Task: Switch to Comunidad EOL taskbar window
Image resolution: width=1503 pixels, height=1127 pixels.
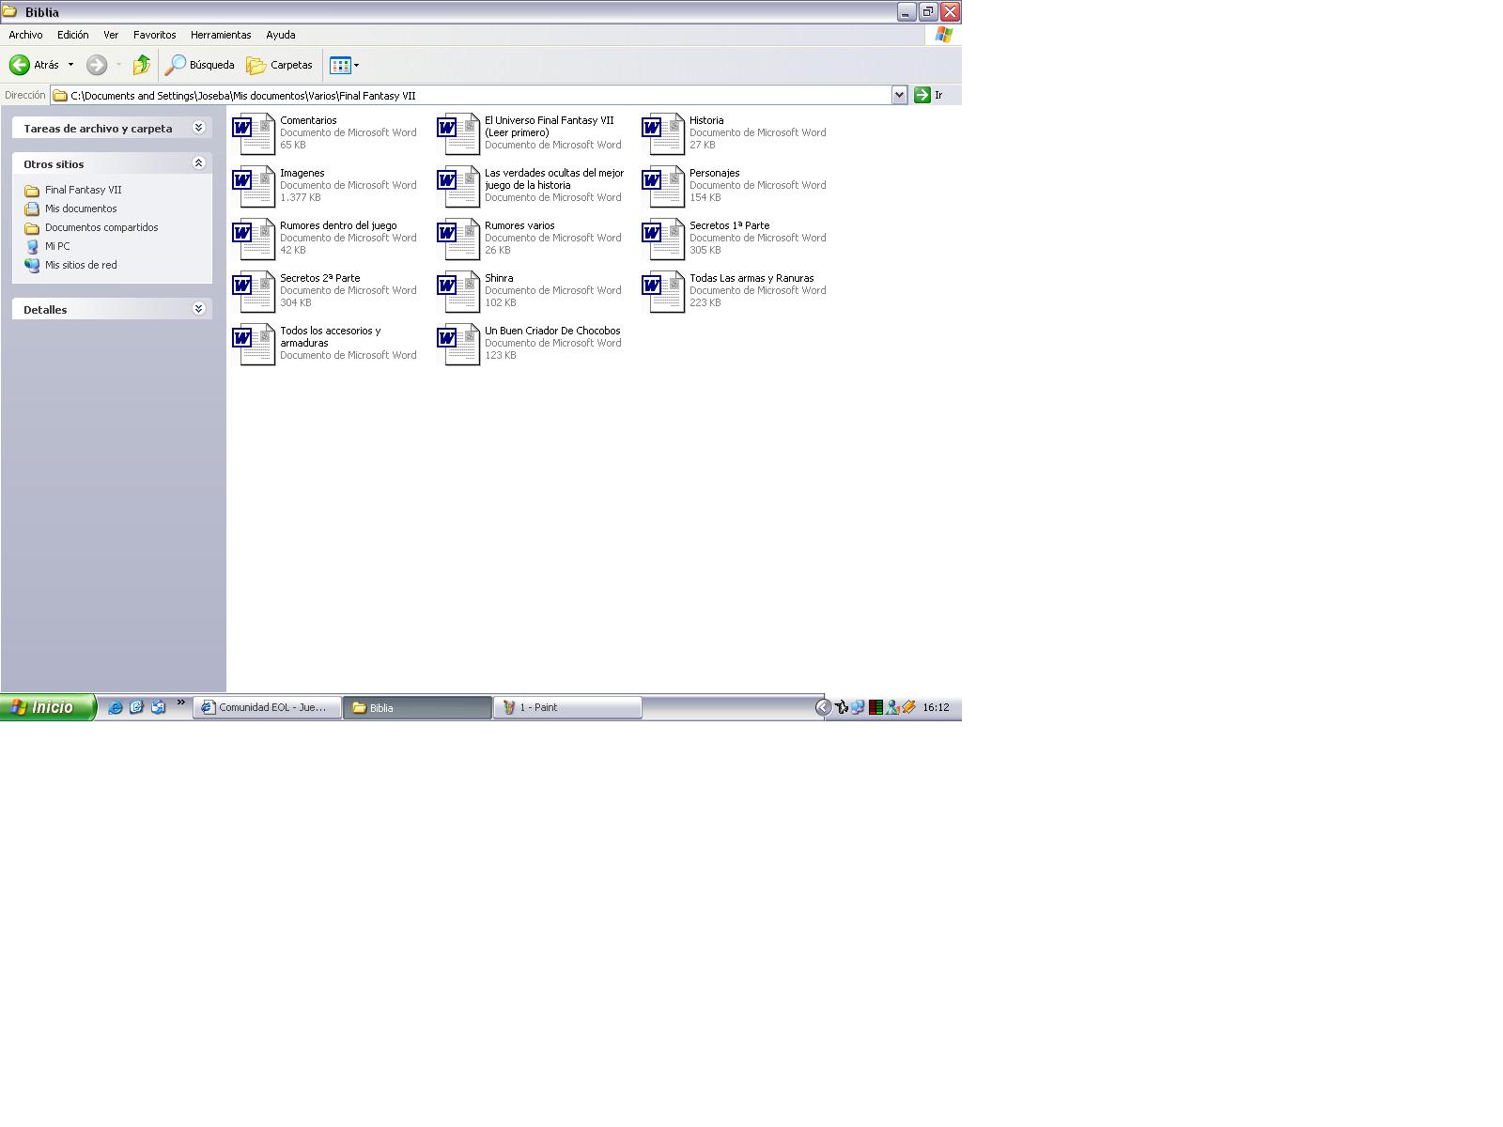Action: tap(267, 707)
